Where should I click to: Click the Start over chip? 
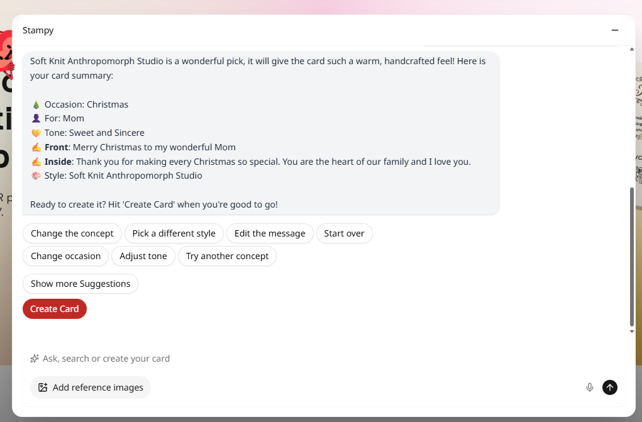point(345,233)
